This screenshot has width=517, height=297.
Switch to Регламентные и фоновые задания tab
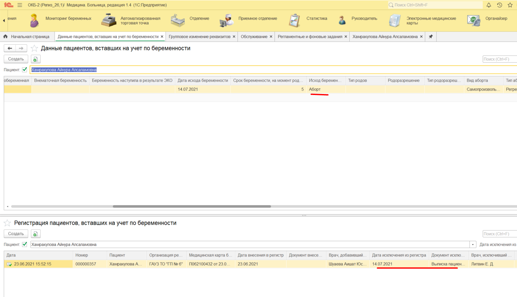tap(310, 37)
